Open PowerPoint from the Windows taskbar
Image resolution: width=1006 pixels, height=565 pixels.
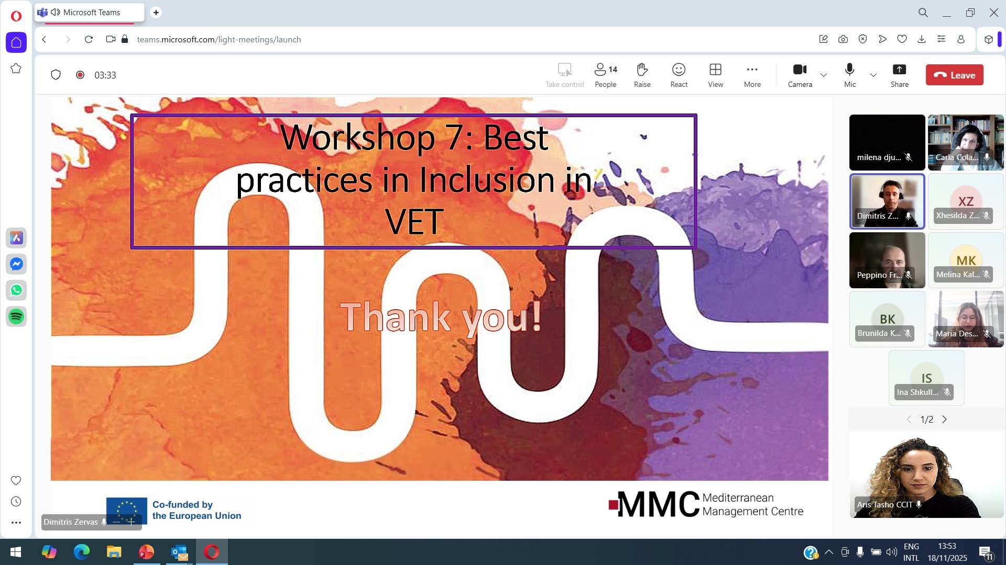pos(146,552)
